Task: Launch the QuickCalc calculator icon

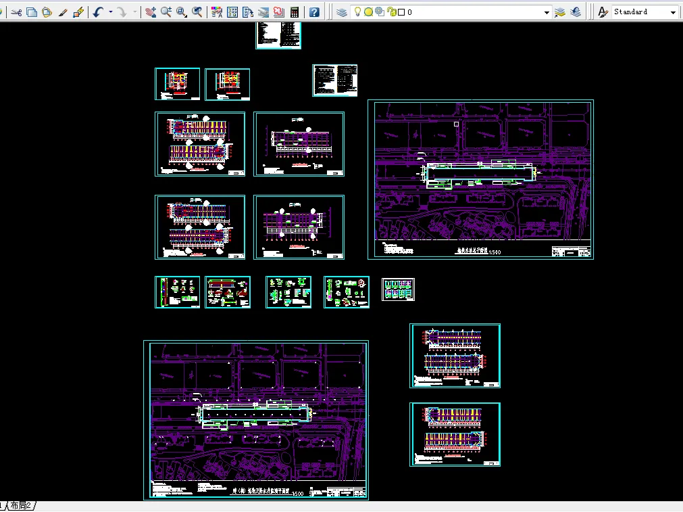Action: pos(295,12)
